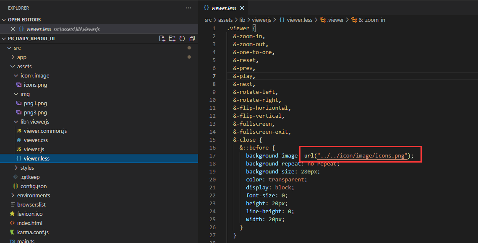Click the display block value
Screen dimensions: 478x243
[283, 188]
